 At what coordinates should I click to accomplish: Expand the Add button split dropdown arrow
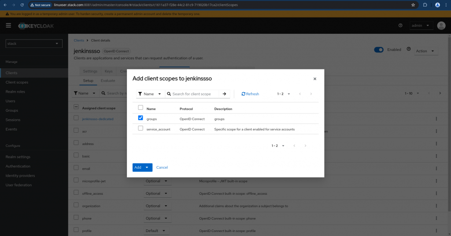pos(147,167)
